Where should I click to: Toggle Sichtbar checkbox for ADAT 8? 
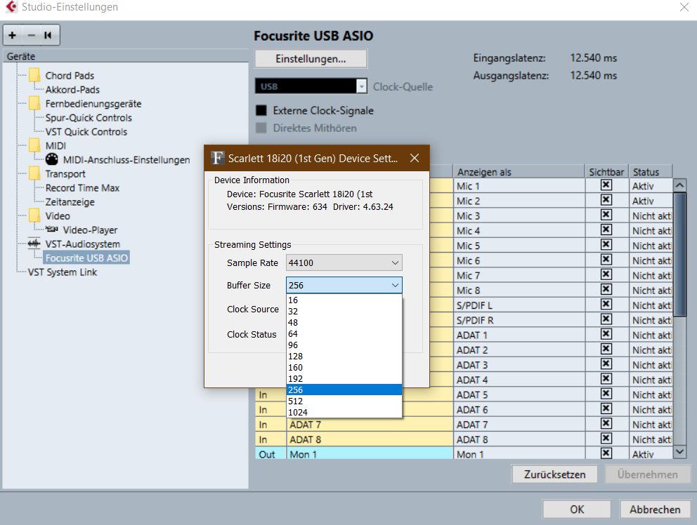[606, 439]
